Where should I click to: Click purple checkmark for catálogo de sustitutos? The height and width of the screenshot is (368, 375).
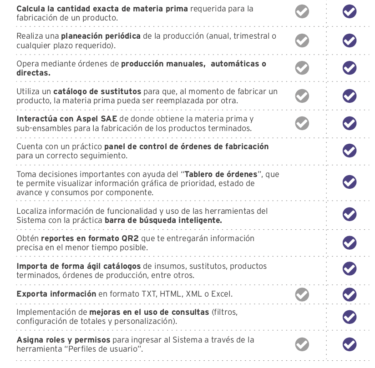350,96
